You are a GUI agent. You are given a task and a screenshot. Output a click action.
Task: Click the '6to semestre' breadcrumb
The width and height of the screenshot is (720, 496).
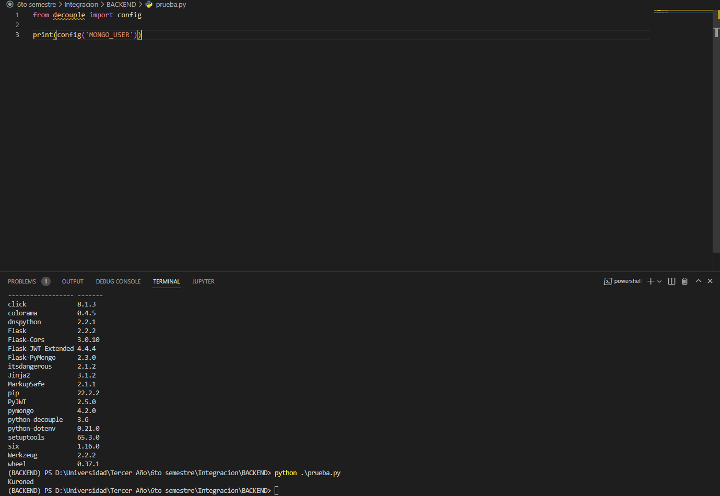(37, 4)
